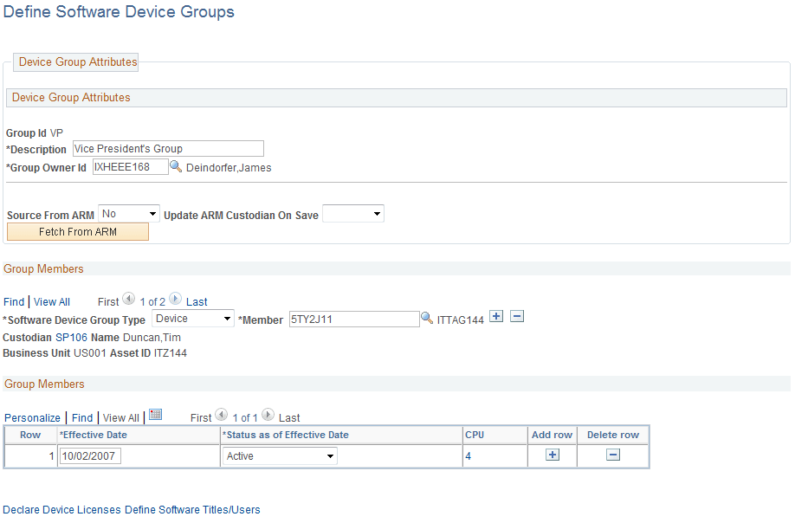
Task: Open the Group Owner Id lookup magnifier
Action: point(177,166)
